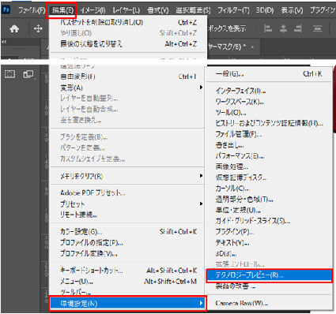This screenshot has width=336, height=314.
Task: Open the 書式(Y) menu
Action: (157, 10)
